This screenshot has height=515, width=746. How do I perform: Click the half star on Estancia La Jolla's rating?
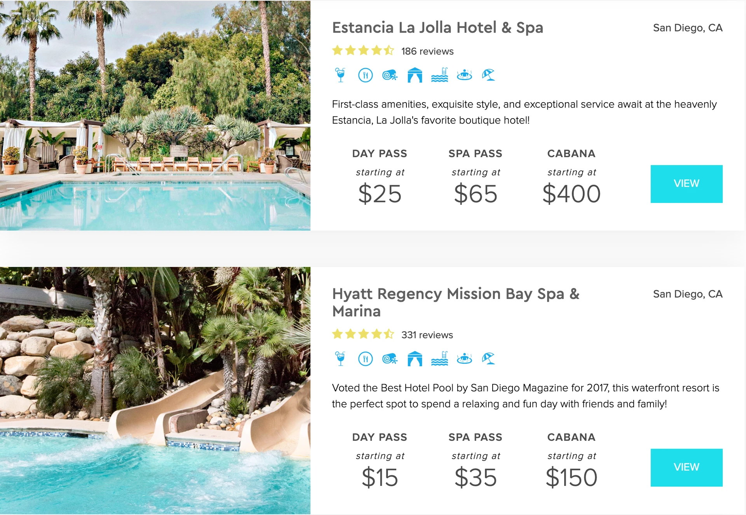click(389, 51)
